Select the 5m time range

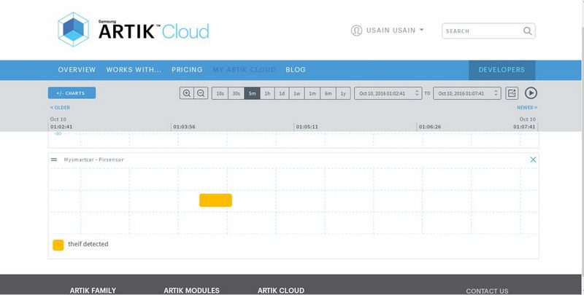pos(252,93)
